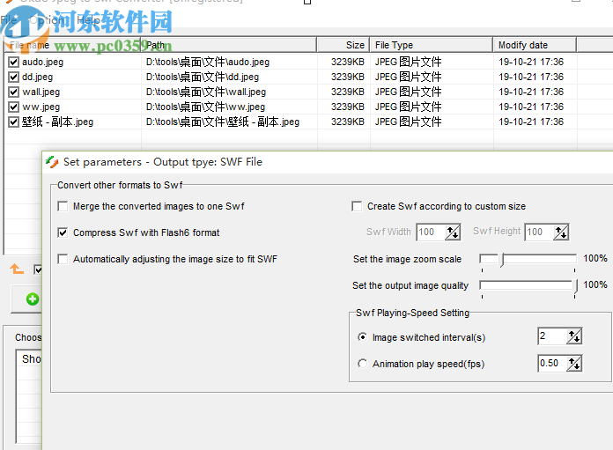This screenshot has width=613, height=450.
Task: Click the size cell of ww.jpeg row
Action: (348, 107)
